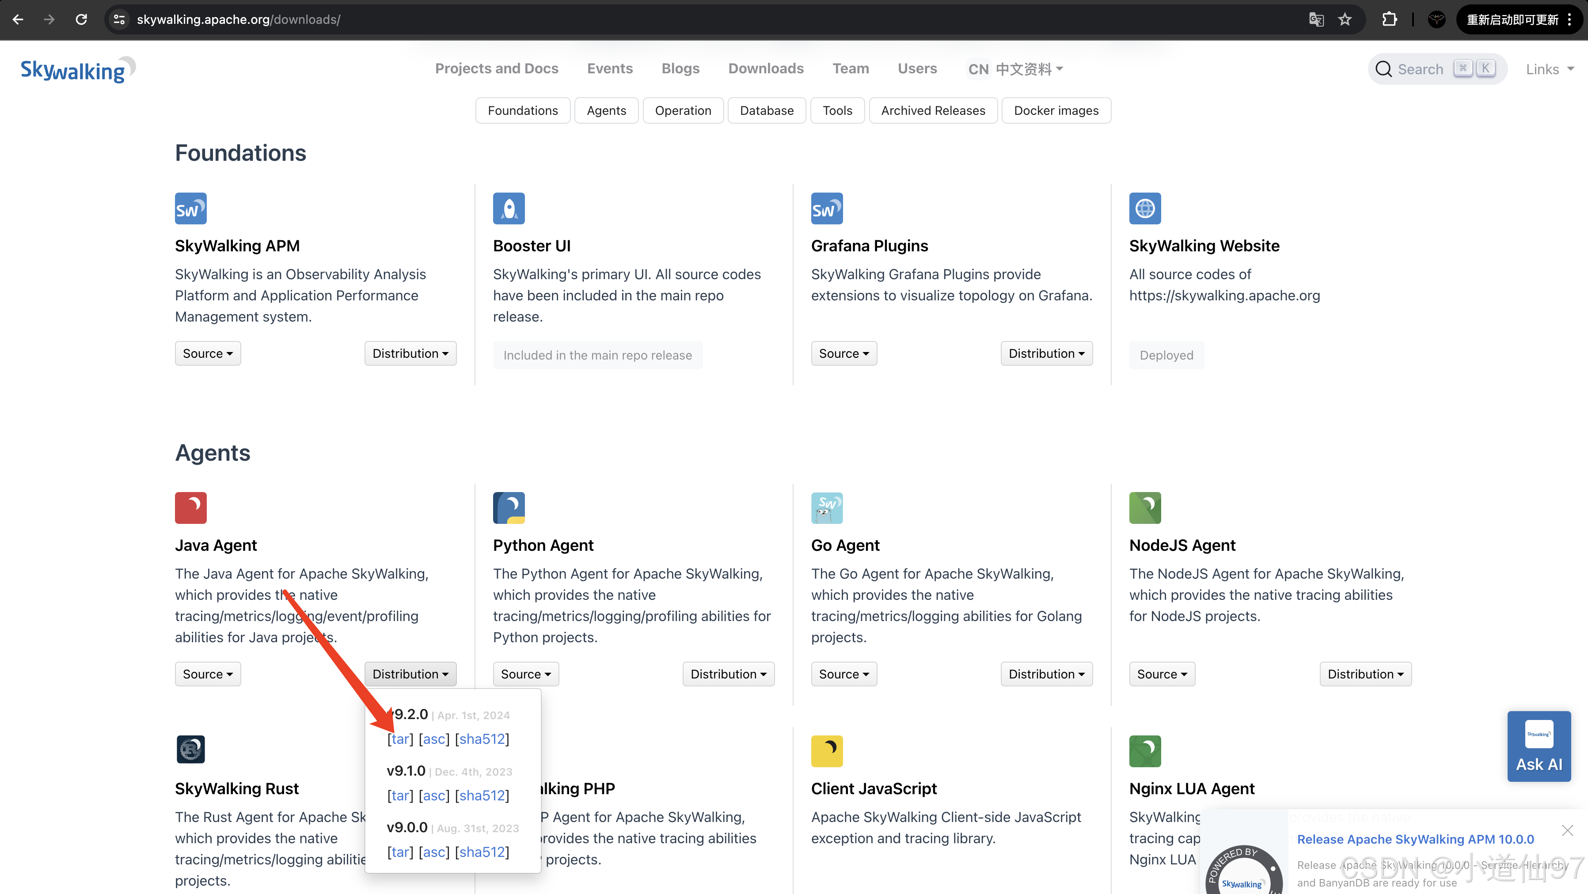Screen dimensions: 1588x894
Task: Collapse the Java Agent Distribution dropdown
Action: 410,674
